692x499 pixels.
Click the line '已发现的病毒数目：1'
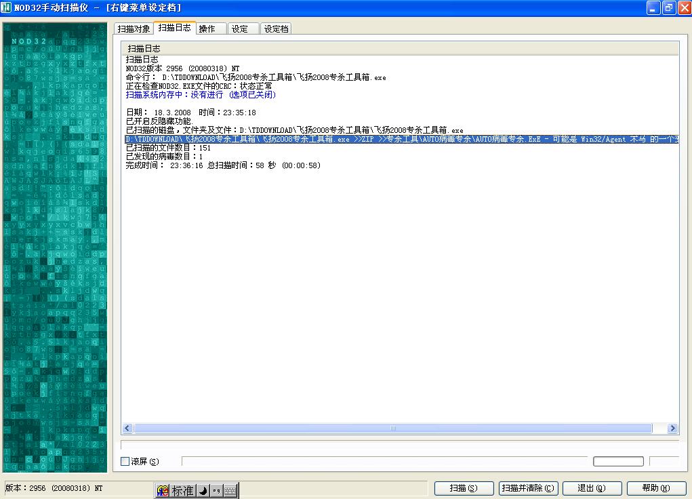point(164,157)
